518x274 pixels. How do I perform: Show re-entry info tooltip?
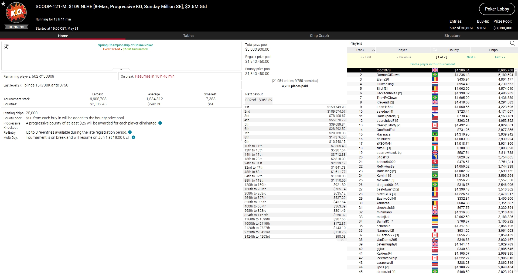(130, 132)
